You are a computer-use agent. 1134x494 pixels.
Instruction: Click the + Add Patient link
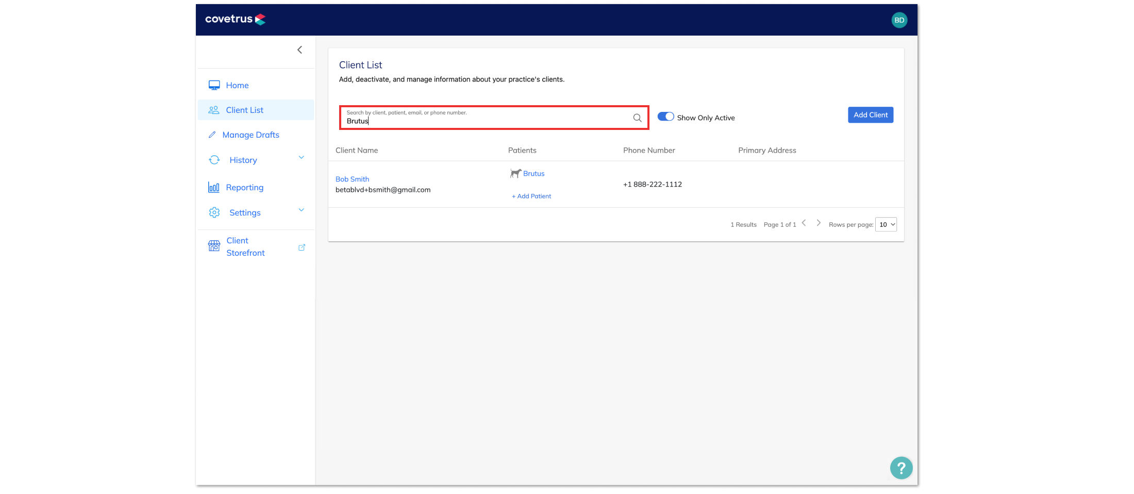pos(531,196)
